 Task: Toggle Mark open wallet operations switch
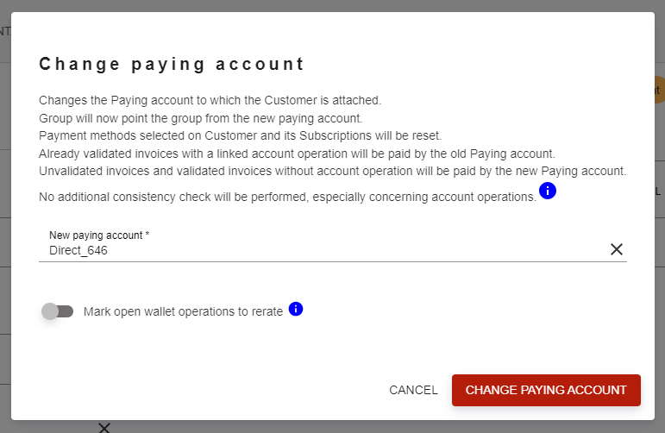click(x=57, y=311)
